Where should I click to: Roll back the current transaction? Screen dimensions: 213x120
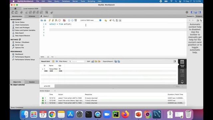pyautogui.click(x=72, y=20)
